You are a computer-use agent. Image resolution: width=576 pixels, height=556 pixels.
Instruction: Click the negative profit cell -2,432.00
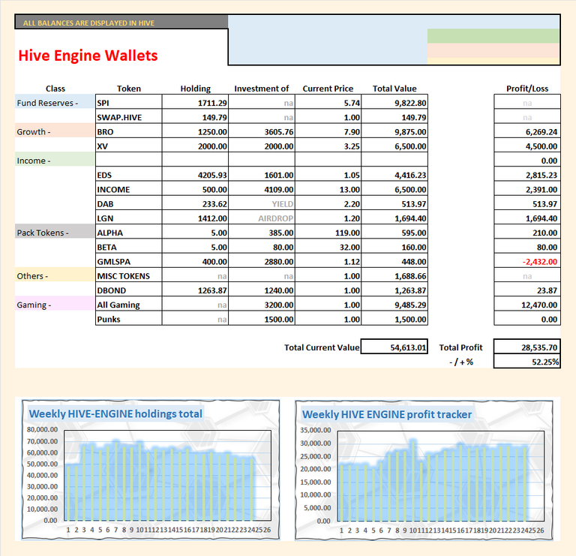click(527, 260)
